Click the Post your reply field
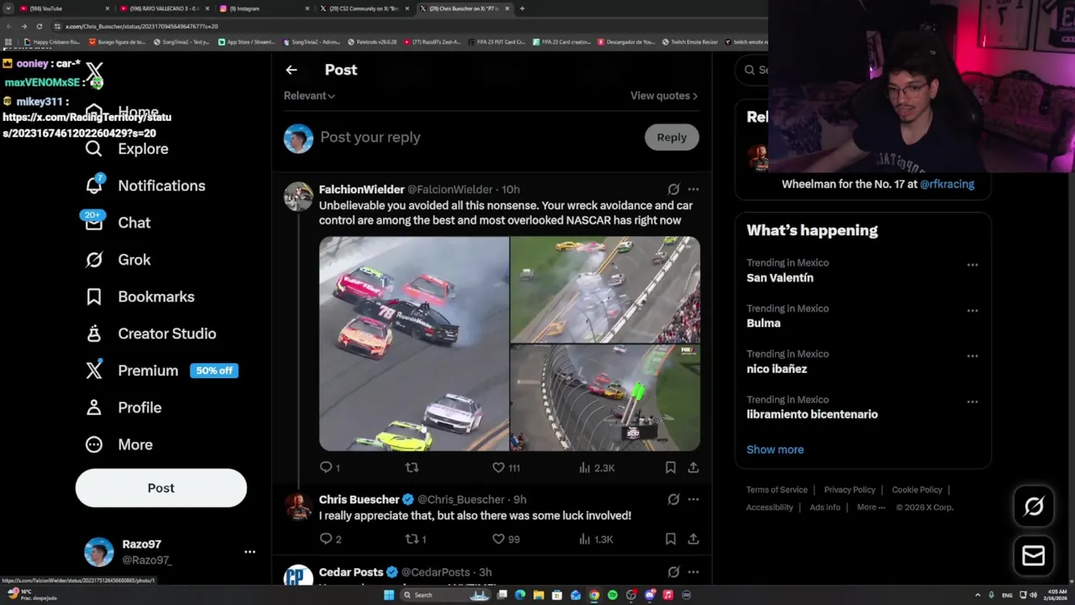 (479, 137)
